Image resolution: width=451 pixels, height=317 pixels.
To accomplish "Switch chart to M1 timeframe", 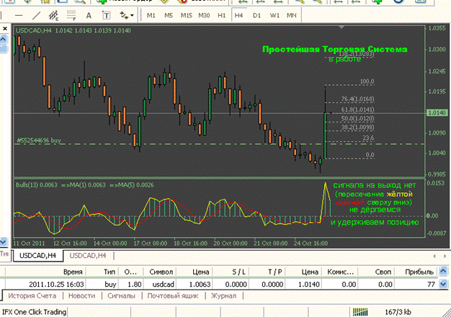I will pyautogui.click(x=151, y=15).
